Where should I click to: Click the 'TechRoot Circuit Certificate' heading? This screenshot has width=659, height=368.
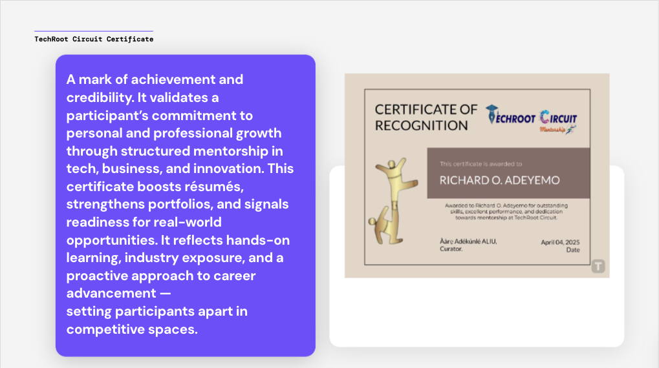click(94, 39)
